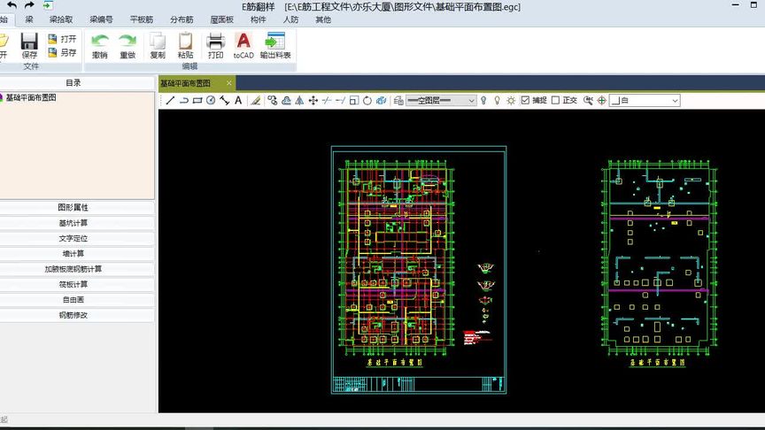Image resolution: width=765 pixels, height=430 pixels.
Task: Pick the rectangle drawing tool
Action: coord(197,101)
